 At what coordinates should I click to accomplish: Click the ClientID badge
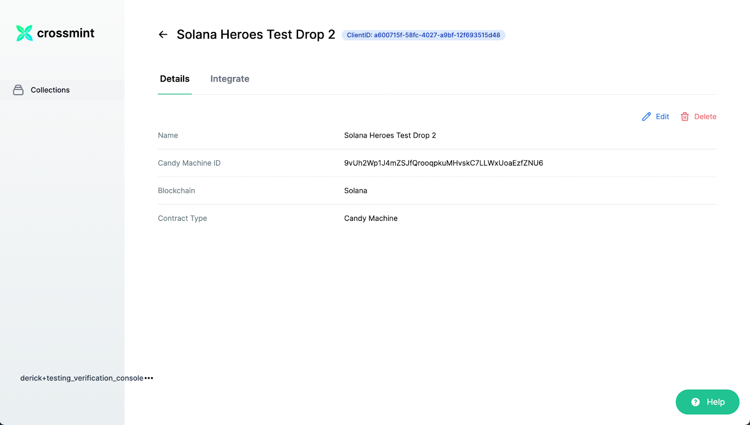click(423, 35)
